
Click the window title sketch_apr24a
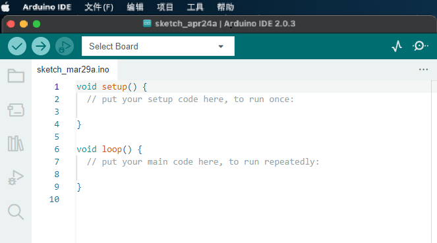pos(186,24)
